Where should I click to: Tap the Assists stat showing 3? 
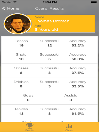tap(71, 98)
